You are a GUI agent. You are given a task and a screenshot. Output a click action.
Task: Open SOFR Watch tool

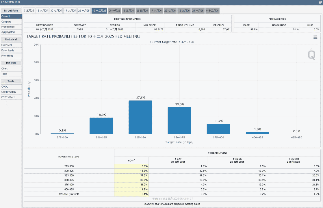[11, 92]
